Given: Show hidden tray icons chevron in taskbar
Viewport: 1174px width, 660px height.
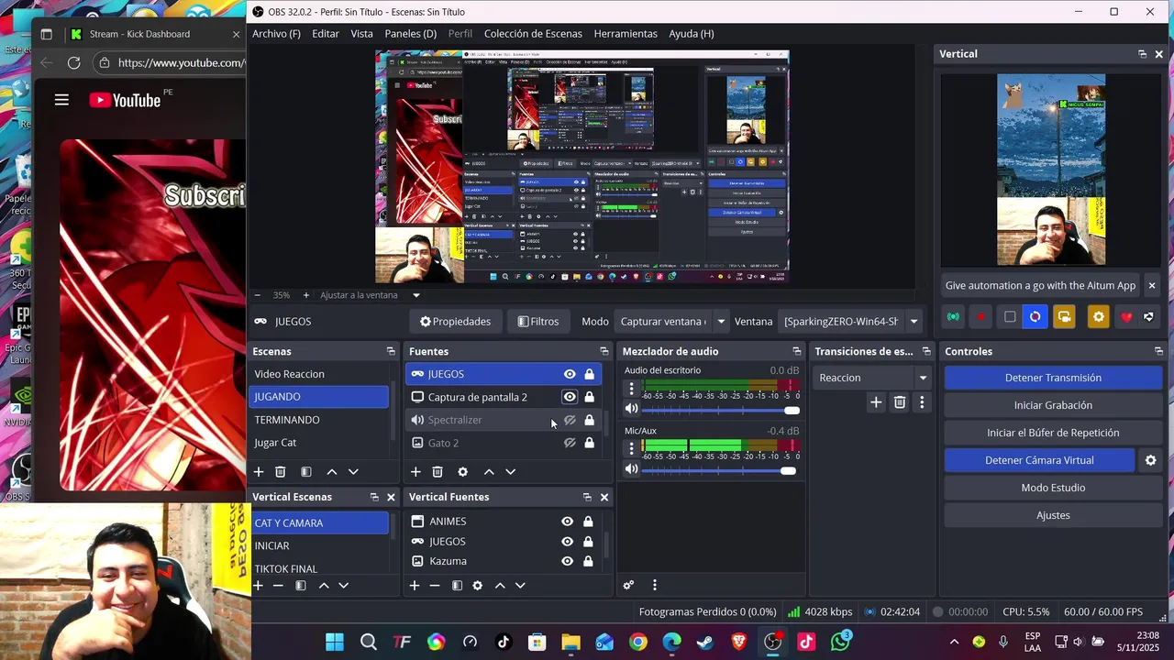Looking at the screenshot, I should pos(954,642).
